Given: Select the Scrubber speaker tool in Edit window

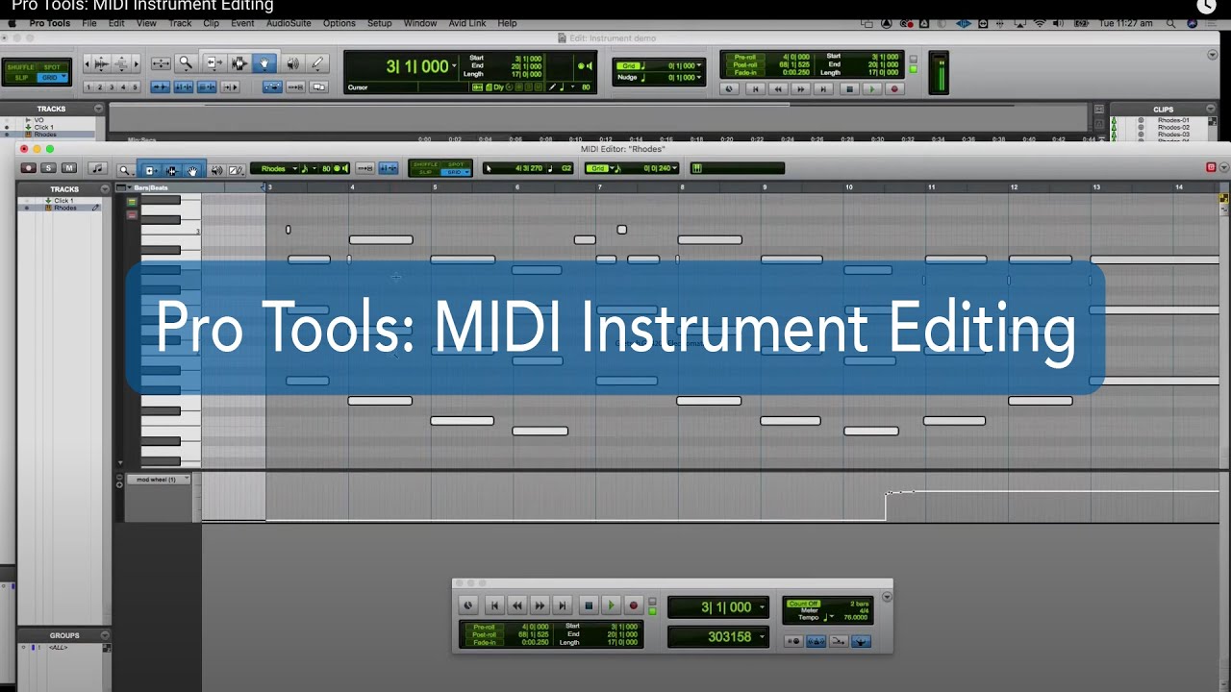Looking at the screenshot, I should (292, 63).
